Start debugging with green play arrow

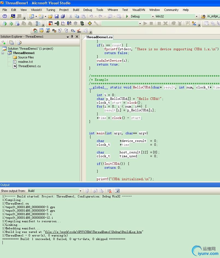click(x=127, y=16)
